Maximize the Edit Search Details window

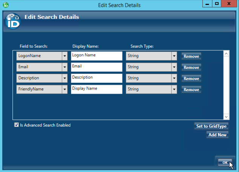pos(217,4)
